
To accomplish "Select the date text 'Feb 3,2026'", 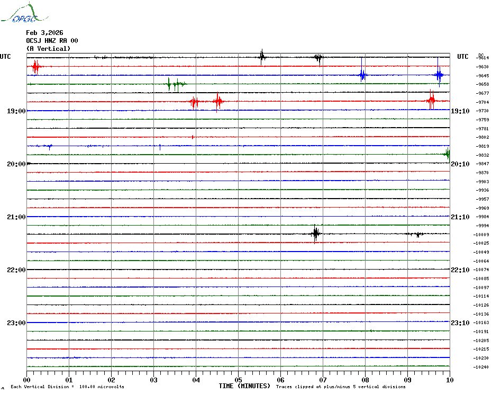I will [x=44, y=33].
